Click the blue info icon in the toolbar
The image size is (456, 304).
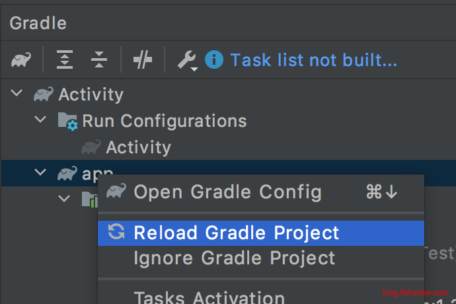point(214,60)
